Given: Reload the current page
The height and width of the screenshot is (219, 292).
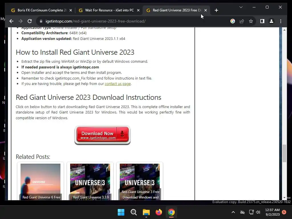Looking at the screenshot, I should 30,21.
